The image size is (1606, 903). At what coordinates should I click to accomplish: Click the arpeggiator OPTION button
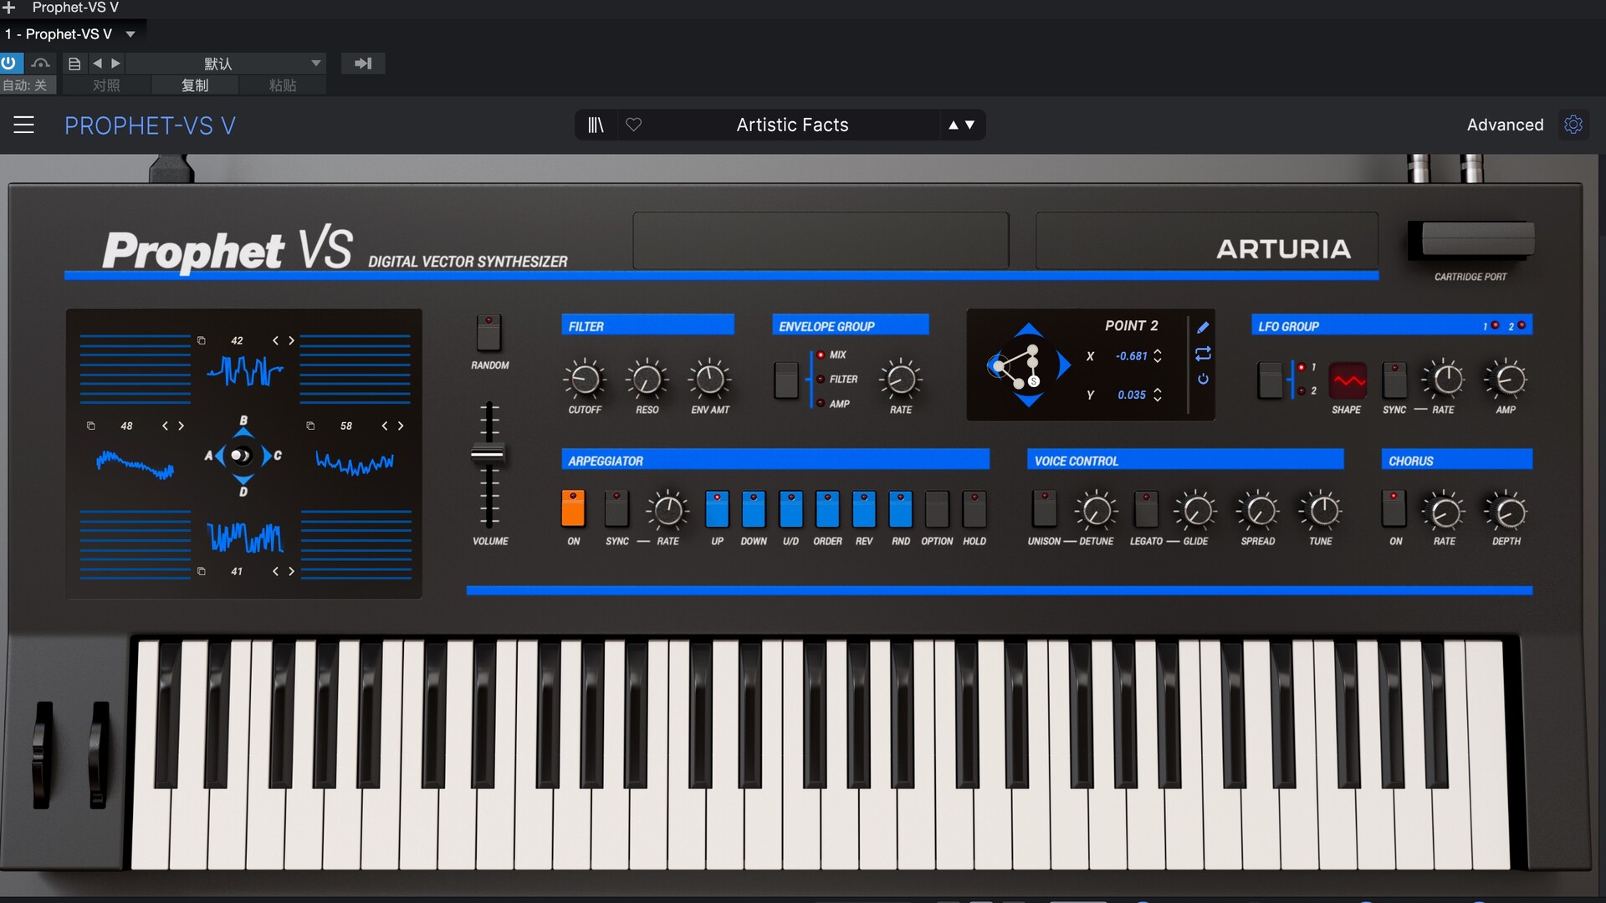[937, 508]
